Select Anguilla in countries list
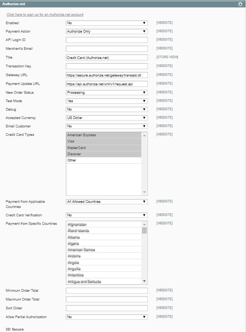The width and height of the screenshot is (246, 332). click(x=104, y=269)
